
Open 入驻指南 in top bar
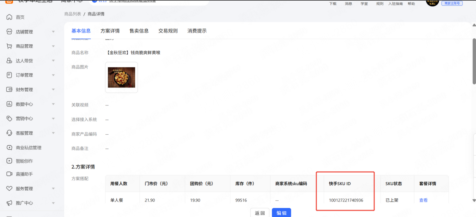pos(396,4)
